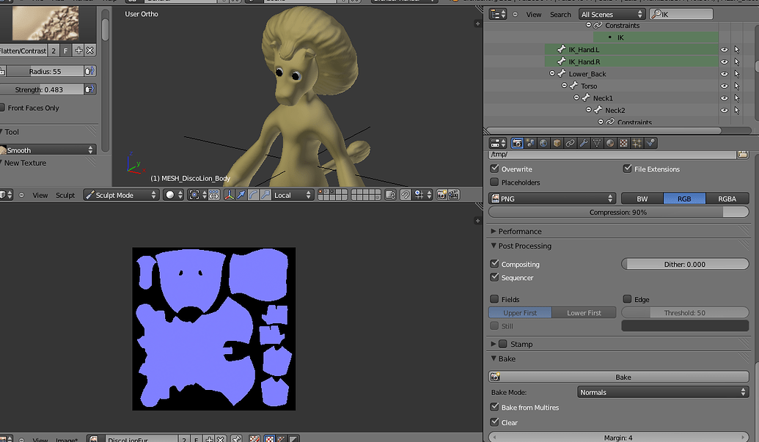Collapse the Post Processing panel
Image resolution: width=759 pixels, height=442 pixels.
coord(494,246)
